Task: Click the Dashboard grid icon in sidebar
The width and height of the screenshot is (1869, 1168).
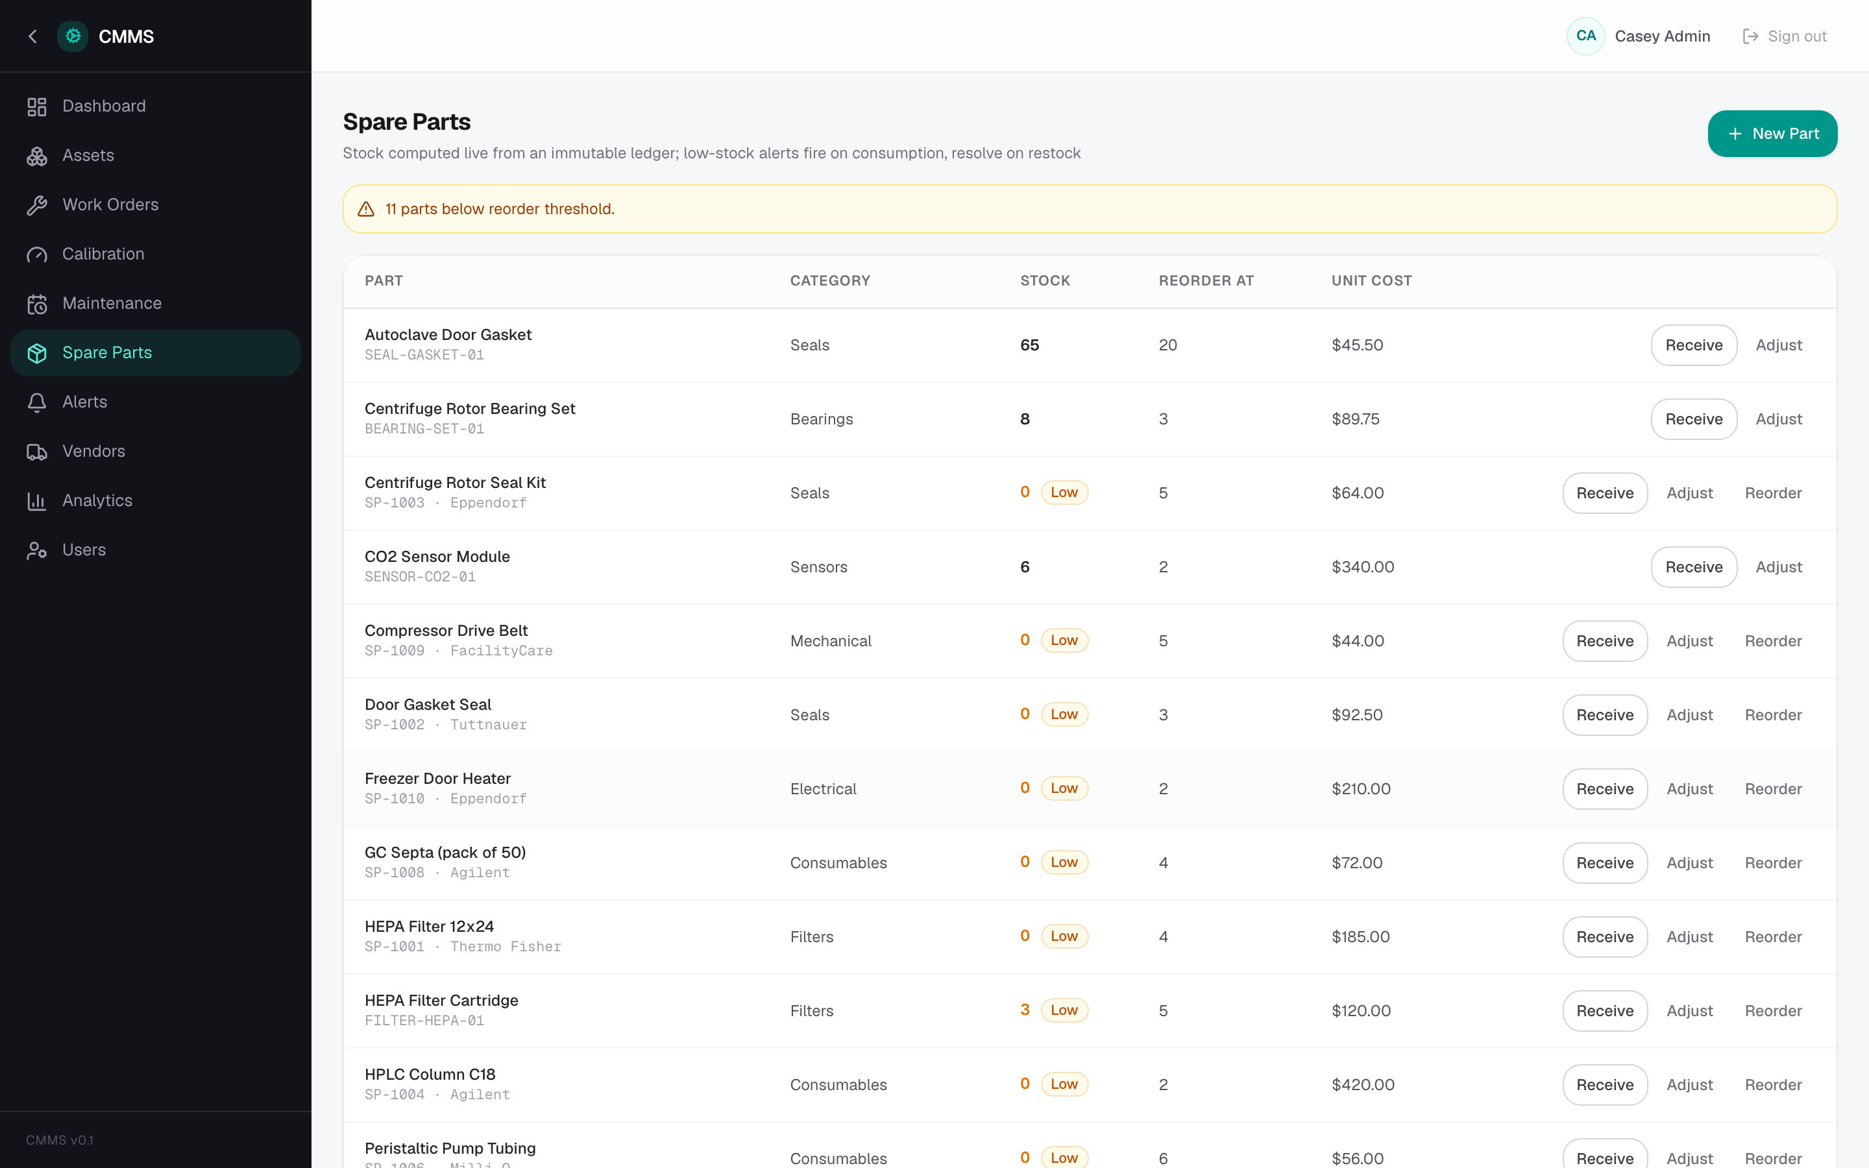Action: pos(36,106)
